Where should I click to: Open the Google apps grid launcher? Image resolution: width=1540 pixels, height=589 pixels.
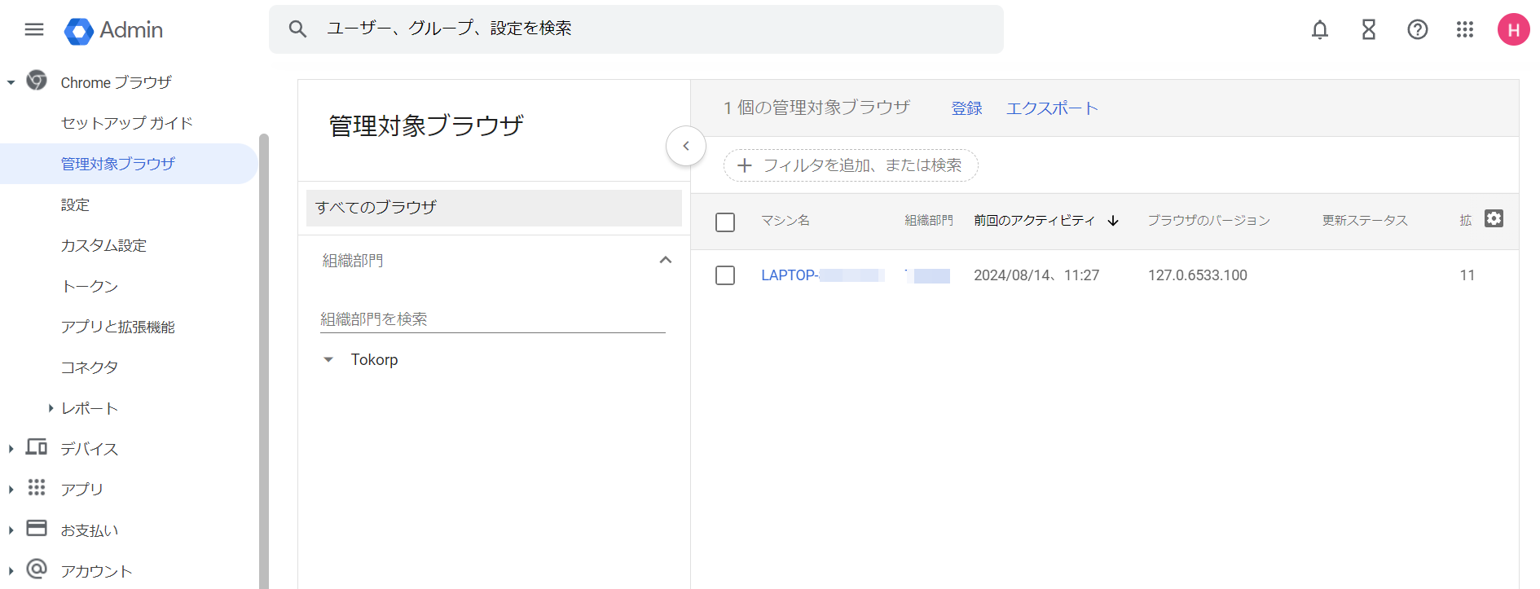click(x=1464, y=30)
